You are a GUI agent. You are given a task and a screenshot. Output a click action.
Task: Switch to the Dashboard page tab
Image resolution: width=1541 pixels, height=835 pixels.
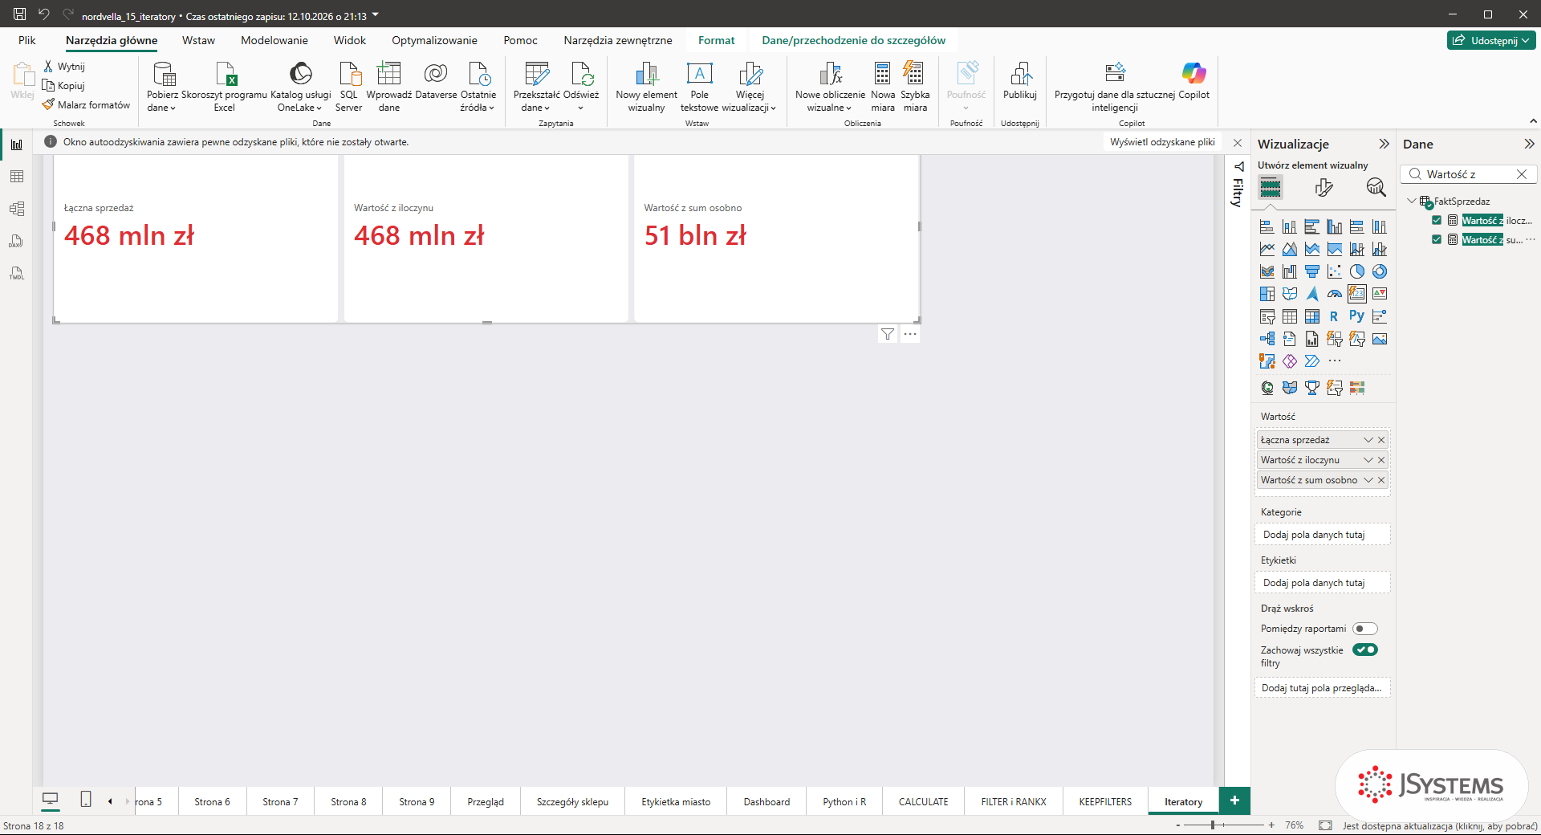(766, 801)
